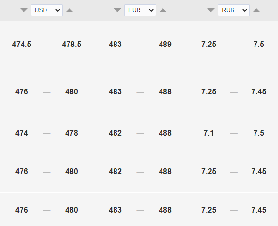Image resolution: width=278 pixels, height=226 pixels.
Task: Open the EUR currency dropdown
Action: (140, 10)
